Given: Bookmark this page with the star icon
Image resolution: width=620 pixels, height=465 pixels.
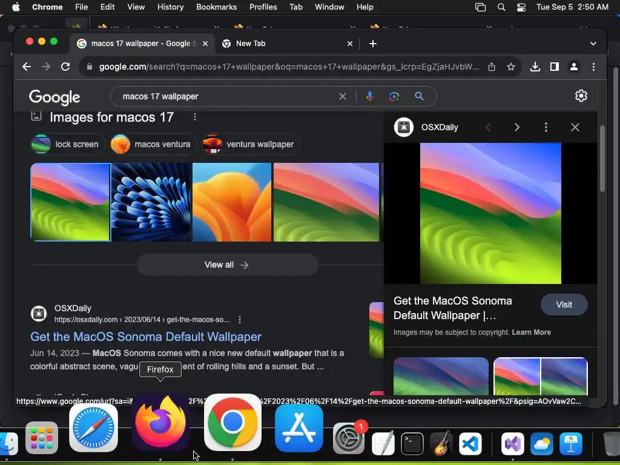Looking at the screenshot, I should pyautogui.click(x=511, y=67).
